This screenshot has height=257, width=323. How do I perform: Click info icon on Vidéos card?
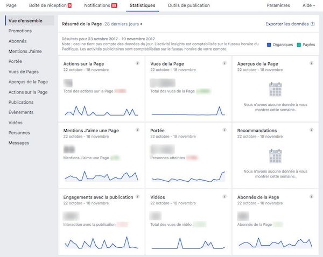coord(226,197)
